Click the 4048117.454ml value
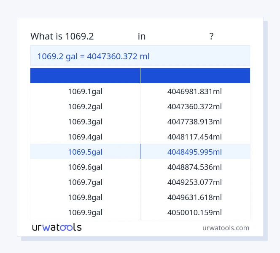 [x=194, y=137]
